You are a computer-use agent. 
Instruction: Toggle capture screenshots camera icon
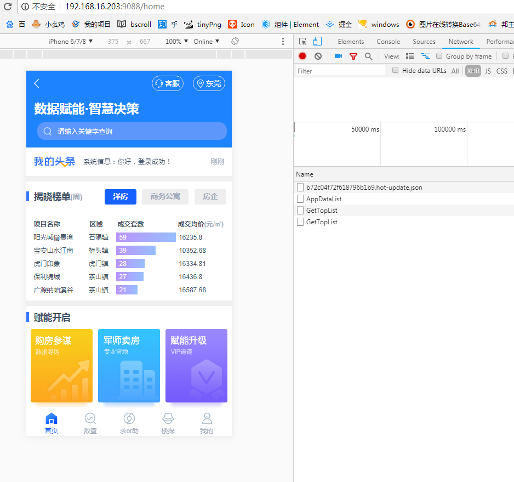pyautogui.click(x=338, y=56)
